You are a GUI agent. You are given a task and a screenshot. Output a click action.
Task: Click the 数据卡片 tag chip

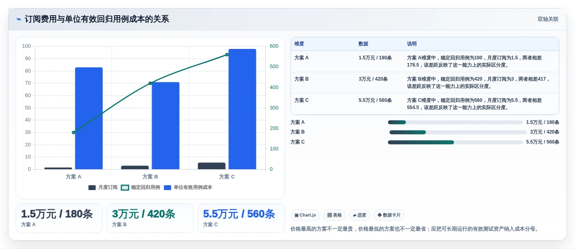pos(389,215)
